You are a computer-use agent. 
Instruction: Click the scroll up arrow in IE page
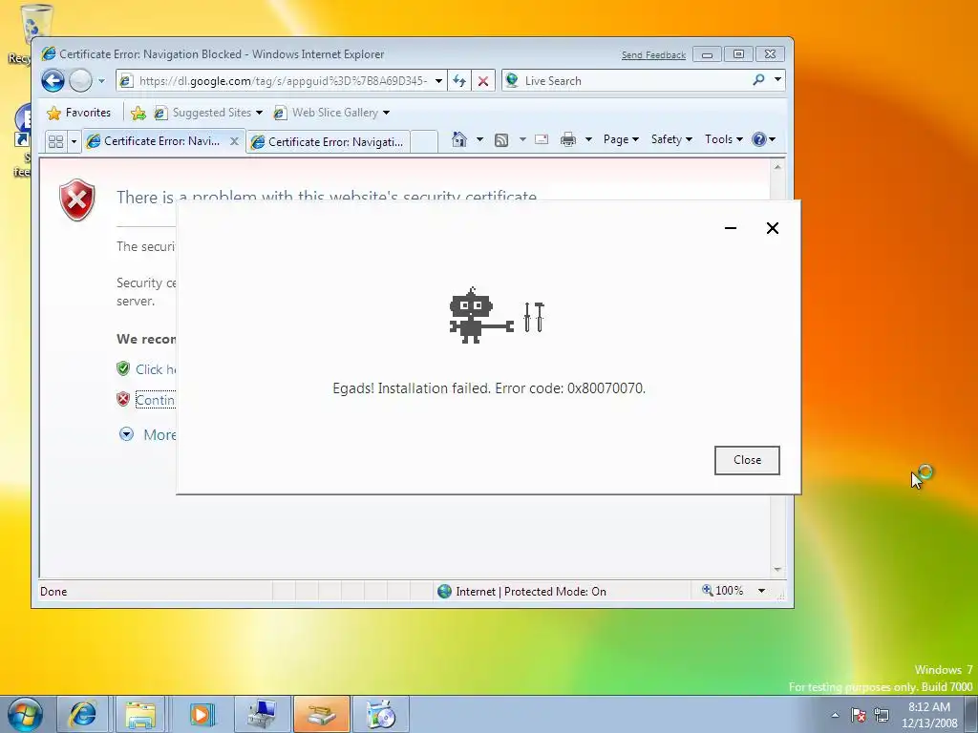777,167
